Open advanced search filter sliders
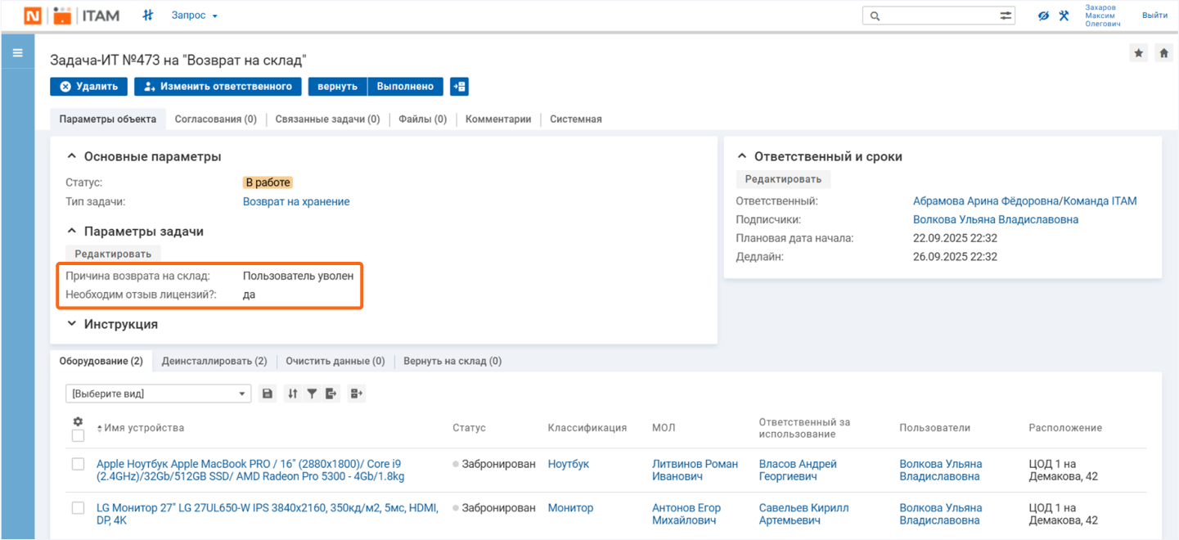The height and width of the screenshot is (540, 1179). [x=1006, y=16]
